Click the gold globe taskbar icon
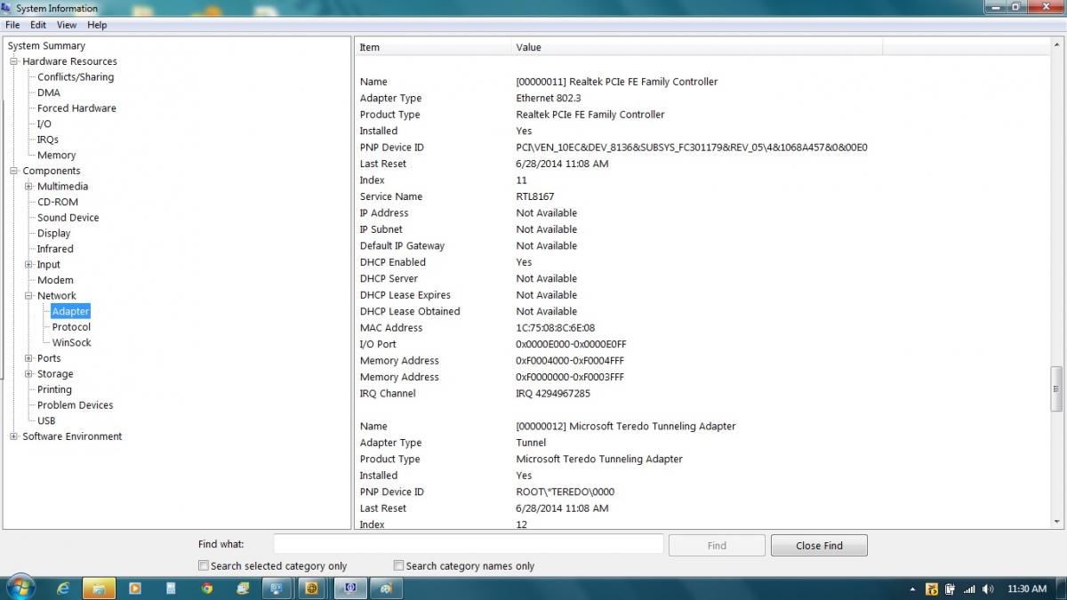This screenshot has height=600, width=1067. pyautogui.click(x=312, y=588)
